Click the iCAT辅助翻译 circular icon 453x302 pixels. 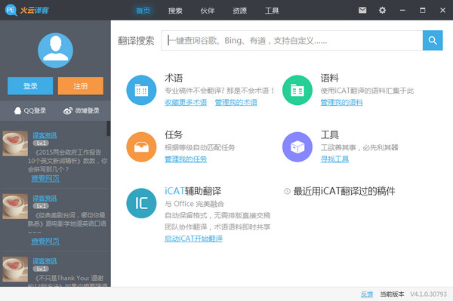point(141,203)
